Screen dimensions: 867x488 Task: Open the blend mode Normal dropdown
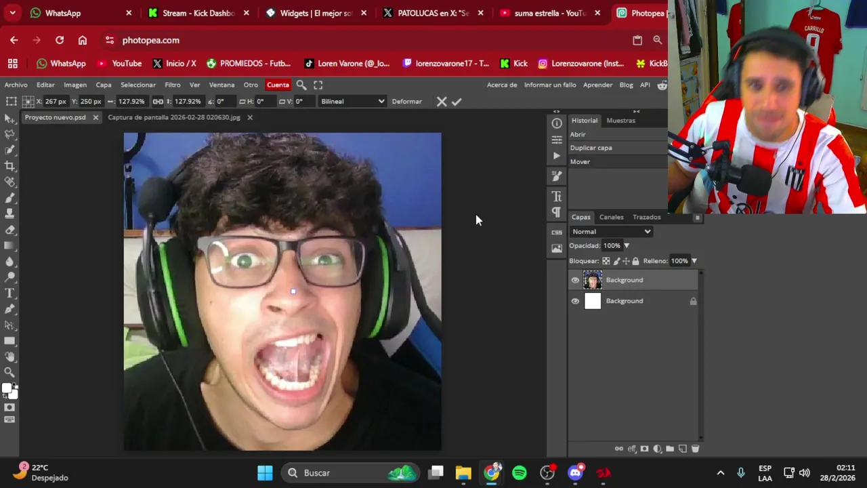click(x=611, y=232)
